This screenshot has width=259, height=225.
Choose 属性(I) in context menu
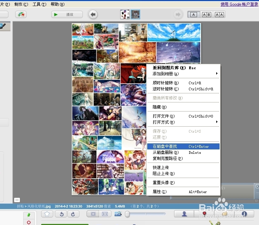(x=183, y=192)
